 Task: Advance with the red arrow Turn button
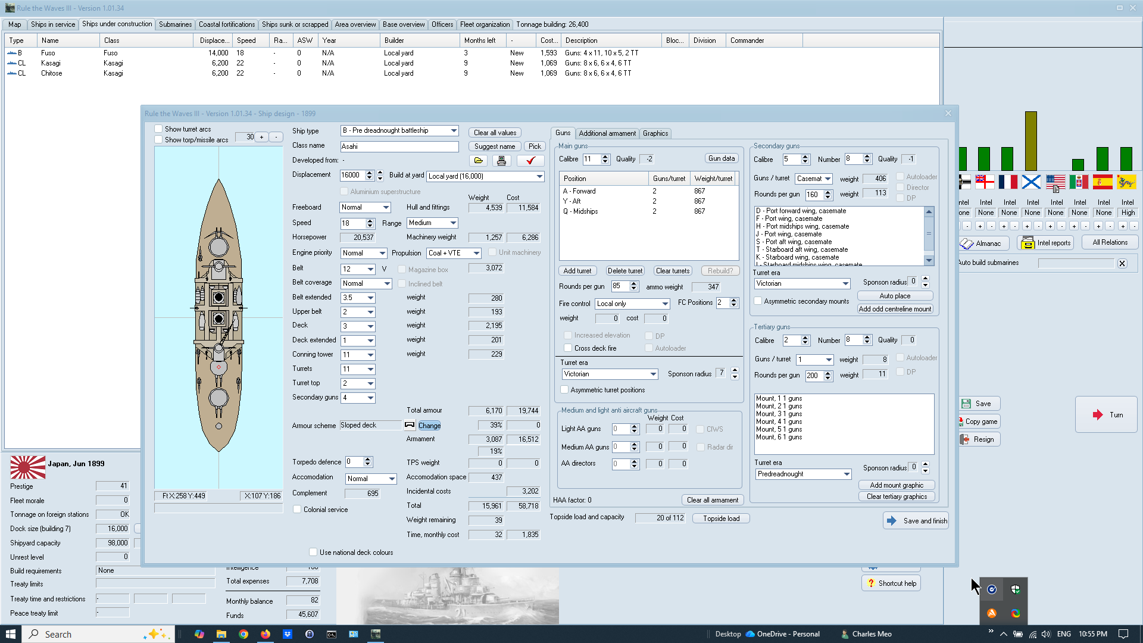coord(1107,415)
